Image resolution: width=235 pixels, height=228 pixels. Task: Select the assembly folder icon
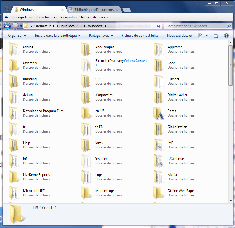[x=14, y=65]
